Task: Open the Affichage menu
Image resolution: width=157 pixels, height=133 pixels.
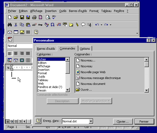Action: click(36, 11)
